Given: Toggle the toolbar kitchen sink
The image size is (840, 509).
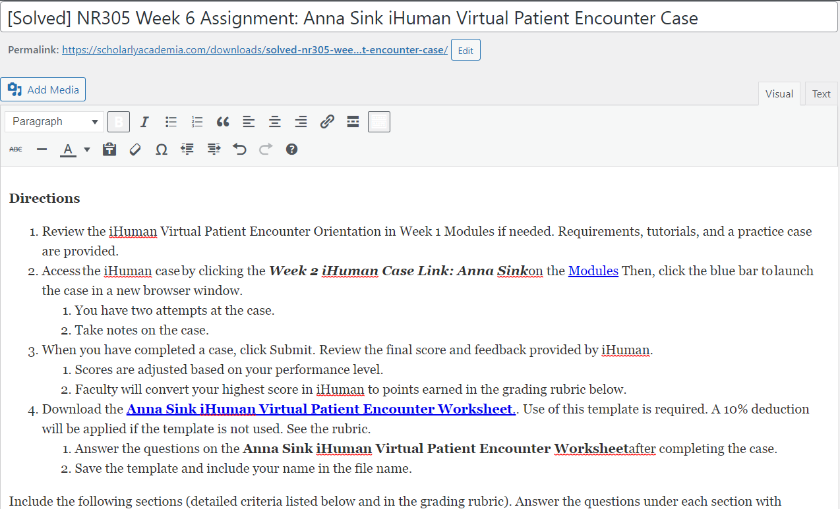Looking at the screenshot, I should (x=379, y=122).
